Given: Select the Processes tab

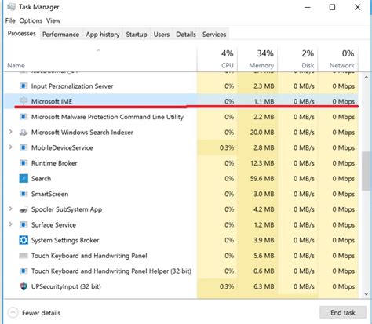Looking at the screenshot, I should (x=22, y=34).
